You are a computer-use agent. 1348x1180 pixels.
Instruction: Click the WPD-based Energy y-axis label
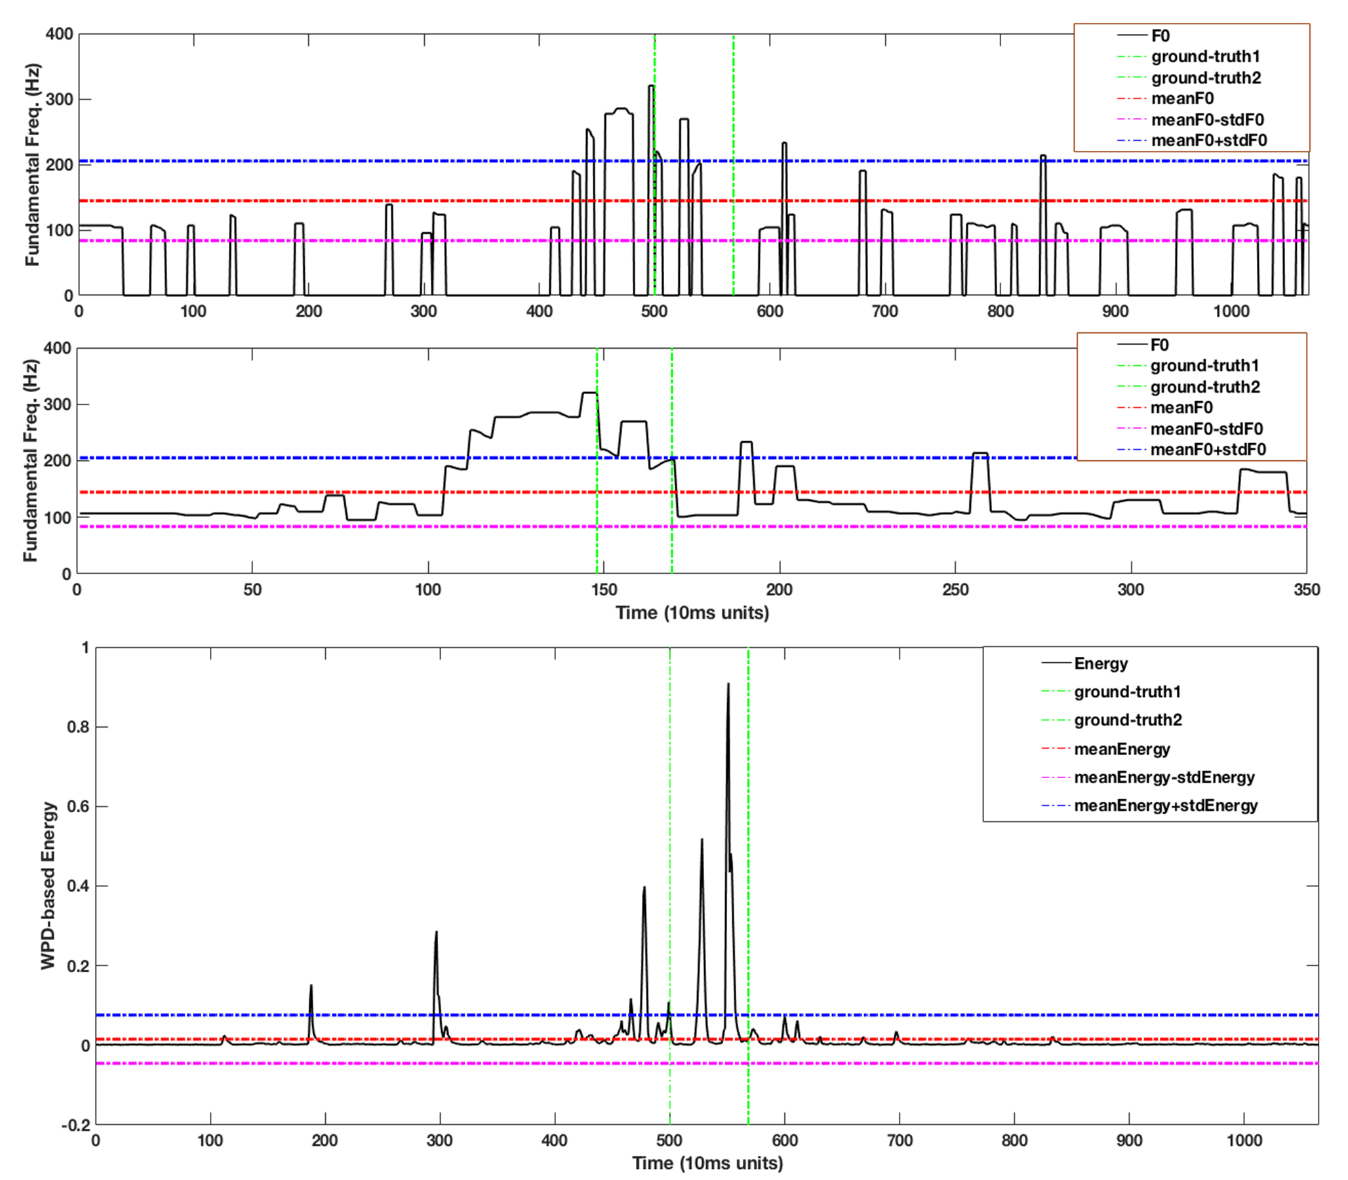[x=47, y=885]
